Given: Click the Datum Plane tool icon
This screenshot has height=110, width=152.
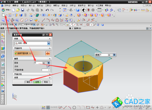Looking at the screenshot, I should [3, 15].
